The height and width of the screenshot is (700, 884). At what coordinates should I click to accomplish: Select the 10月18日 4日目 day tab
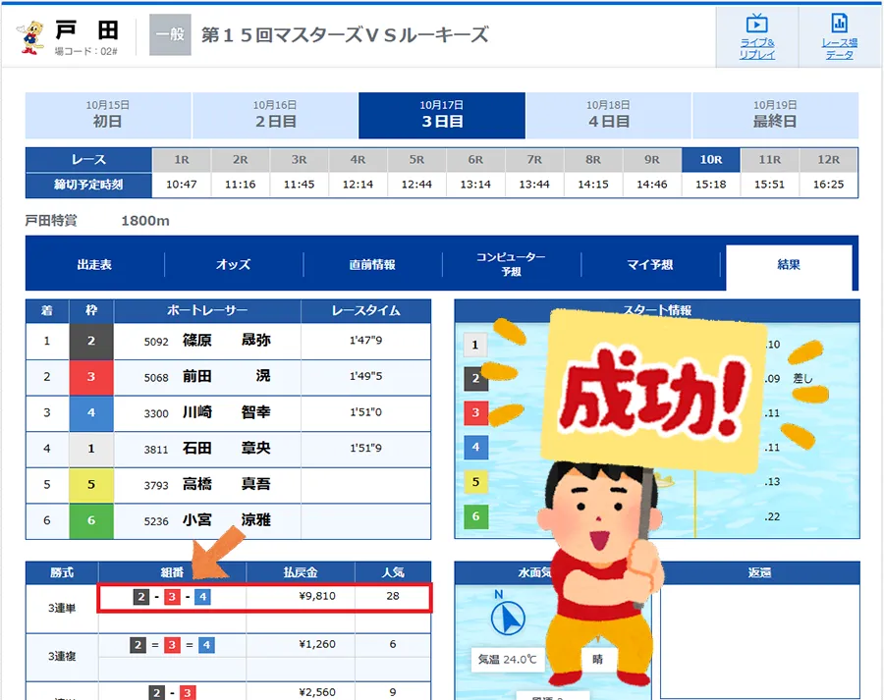[608, 115]
